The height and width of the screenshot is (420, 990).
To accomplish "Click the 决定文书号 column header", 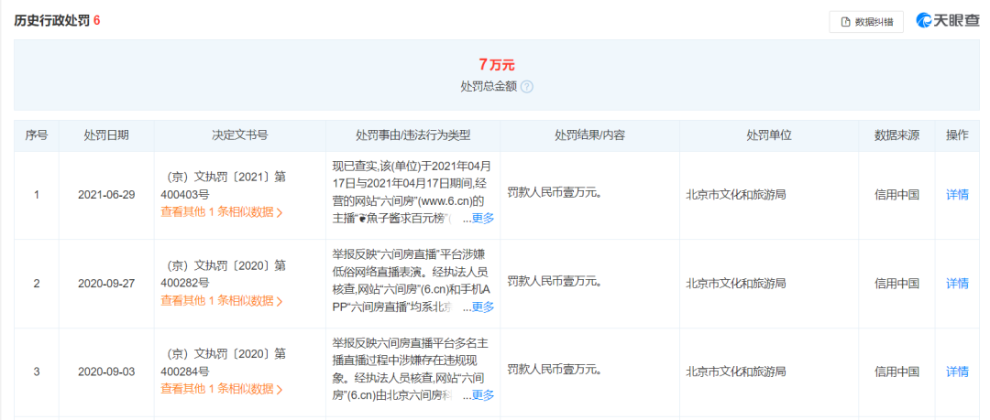I will tap(240, 135).
